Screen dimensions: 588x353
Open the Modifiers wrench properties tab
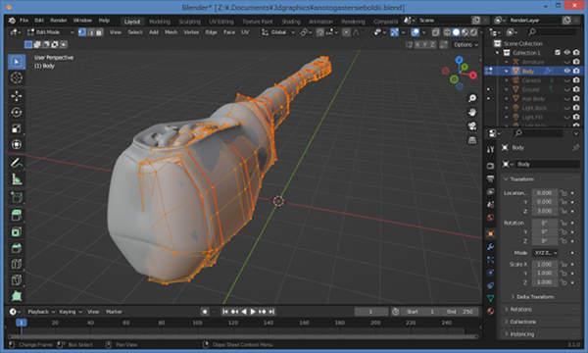(491, 246)
